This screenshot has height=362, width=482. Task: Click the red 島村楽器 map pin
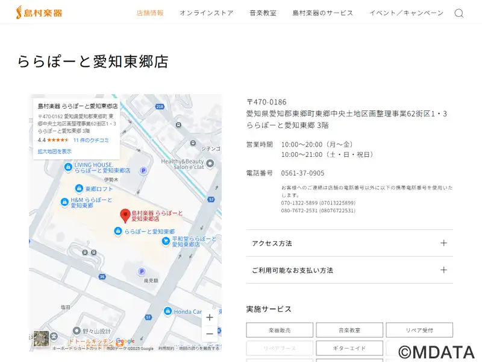coord(125,215)
